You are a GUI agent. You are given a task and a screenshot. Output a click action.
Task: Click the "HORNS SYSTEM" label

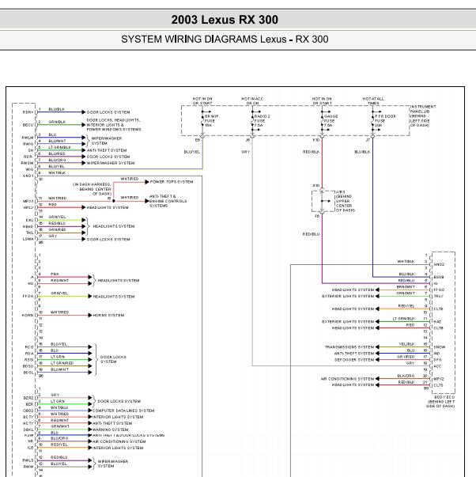point(108,316)
